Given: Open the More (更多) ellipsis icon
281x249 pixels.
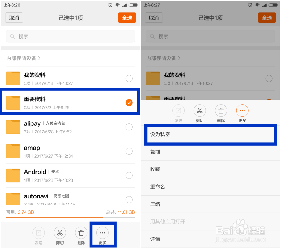Looking at the screenshot, I should tap(103, 233).
